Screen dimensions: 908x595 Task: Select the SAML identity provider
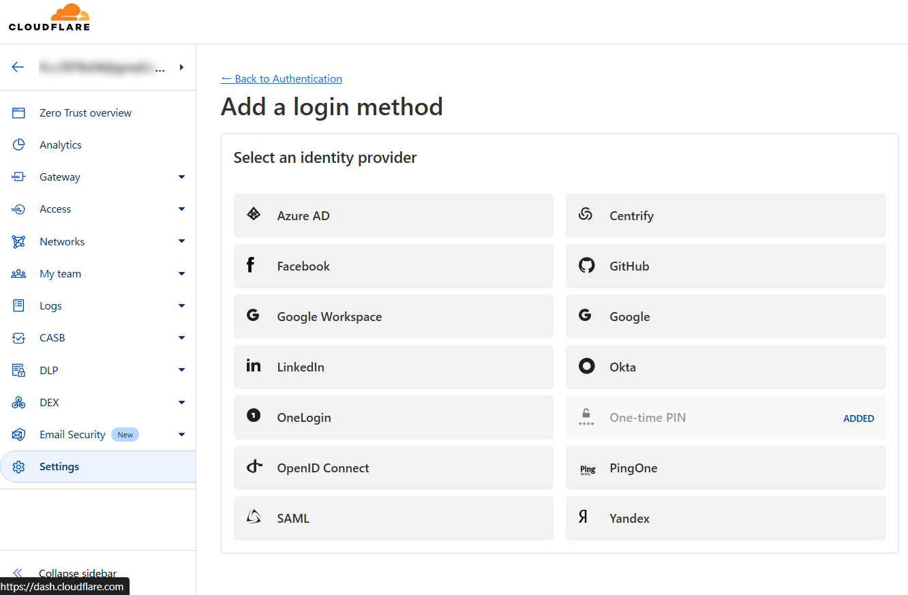393,518
